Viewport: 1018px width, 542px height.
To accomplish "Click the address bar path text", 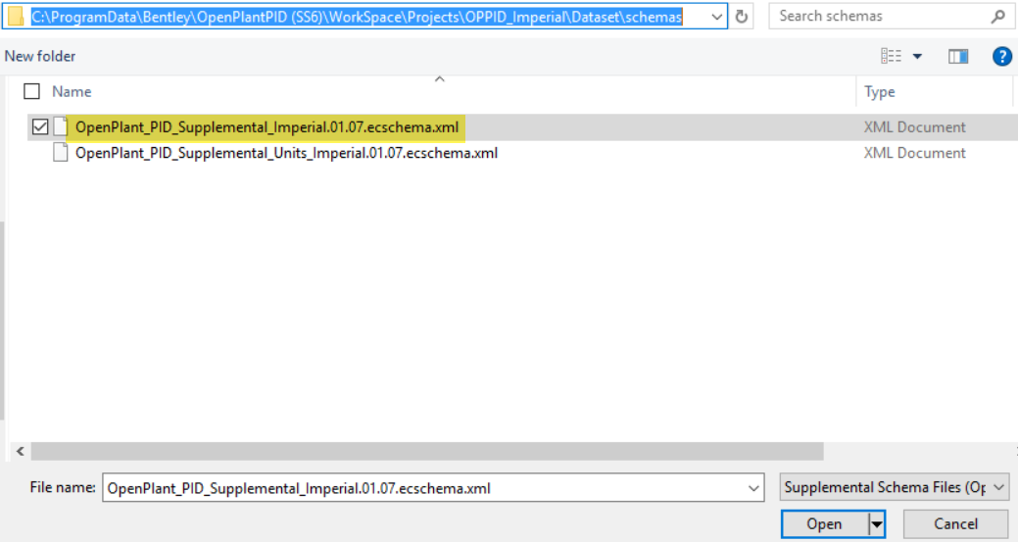I will (357, 17).
